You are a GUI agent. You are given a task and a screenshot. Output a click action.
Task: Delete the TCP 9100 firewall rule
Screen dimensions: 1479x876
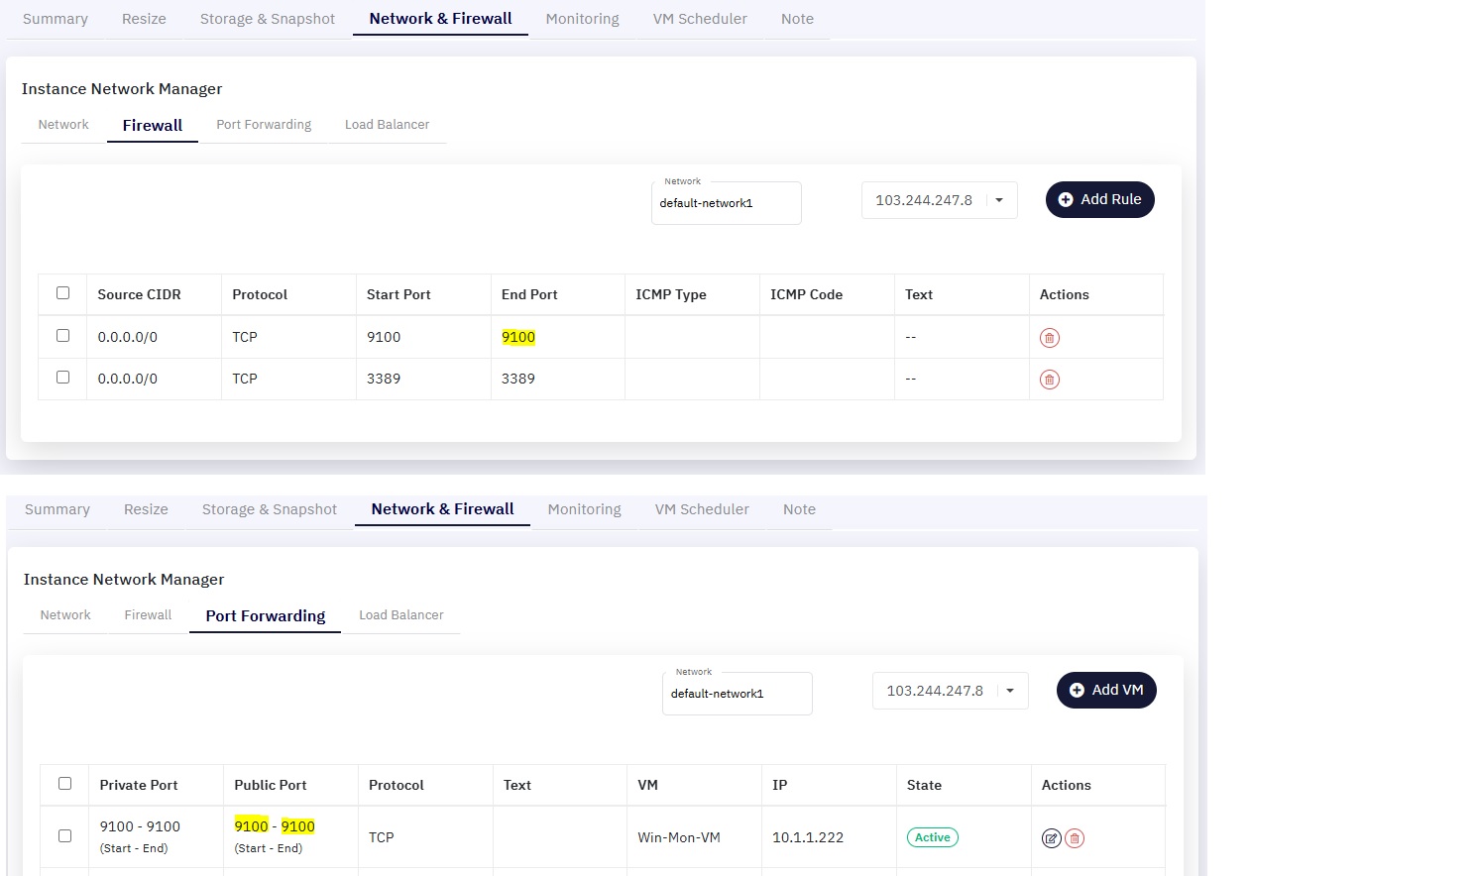[x=1050, y=338]
